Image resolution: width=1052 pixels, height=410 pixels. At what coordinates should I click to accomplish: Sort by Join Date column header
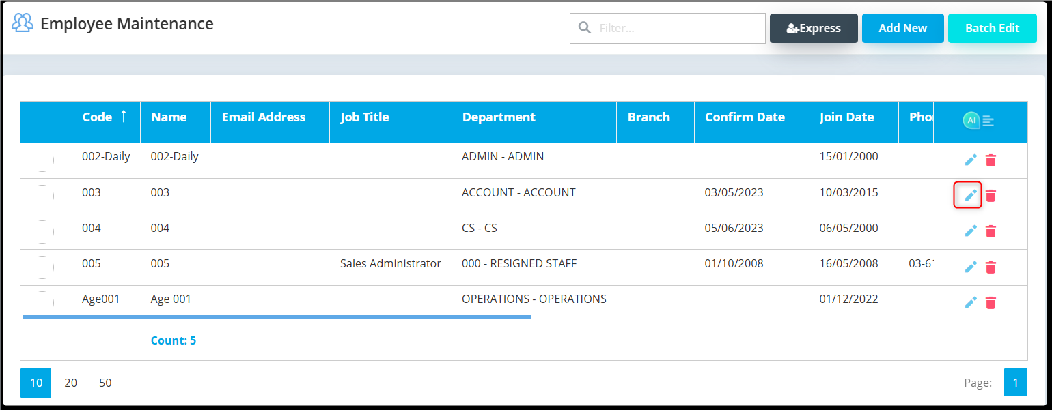(854, 121)
